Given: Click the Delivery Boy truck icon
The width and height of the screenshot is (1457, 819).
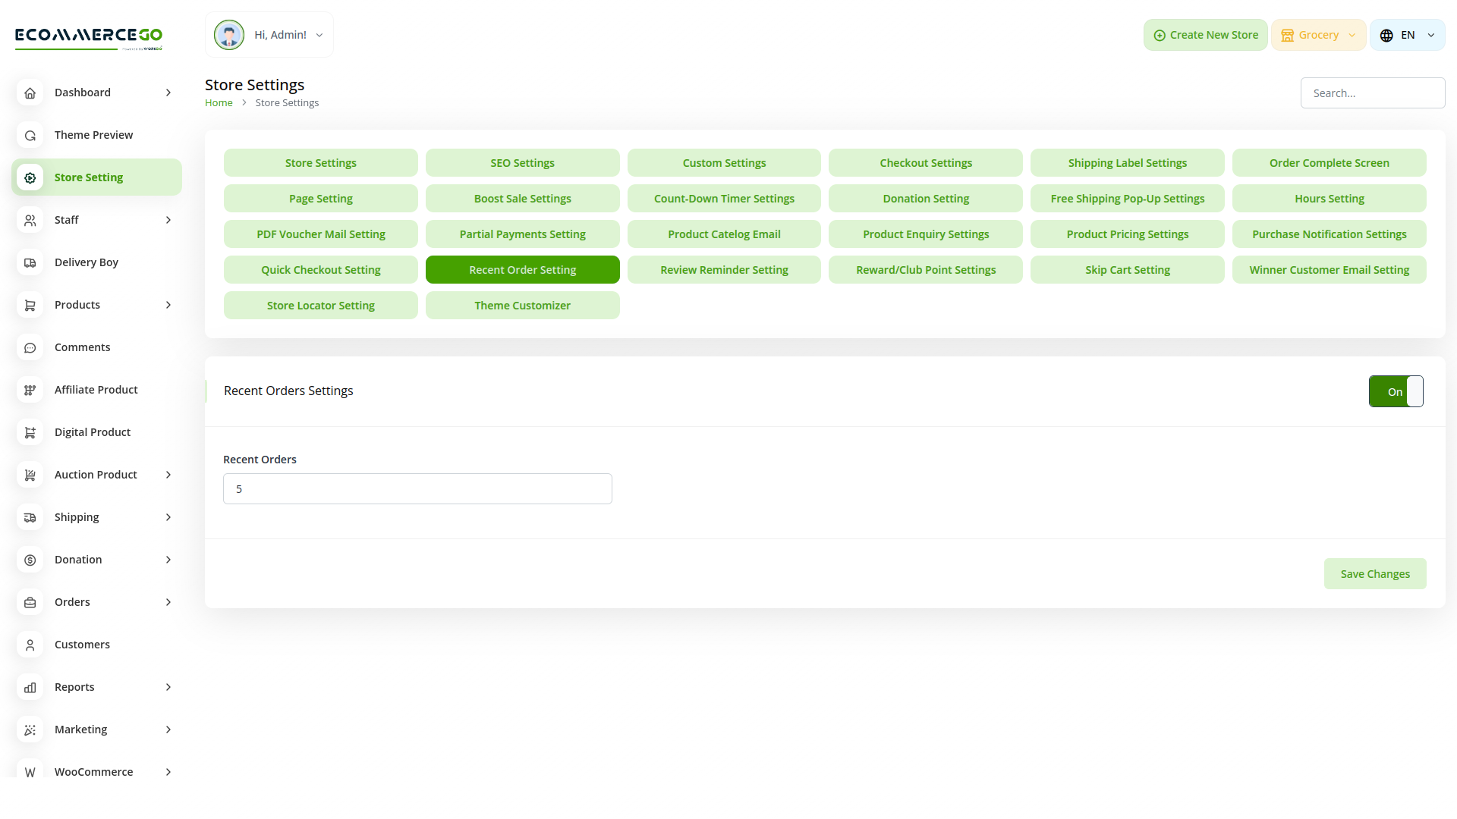Looking at the screenshot, I should click(30, 262).
